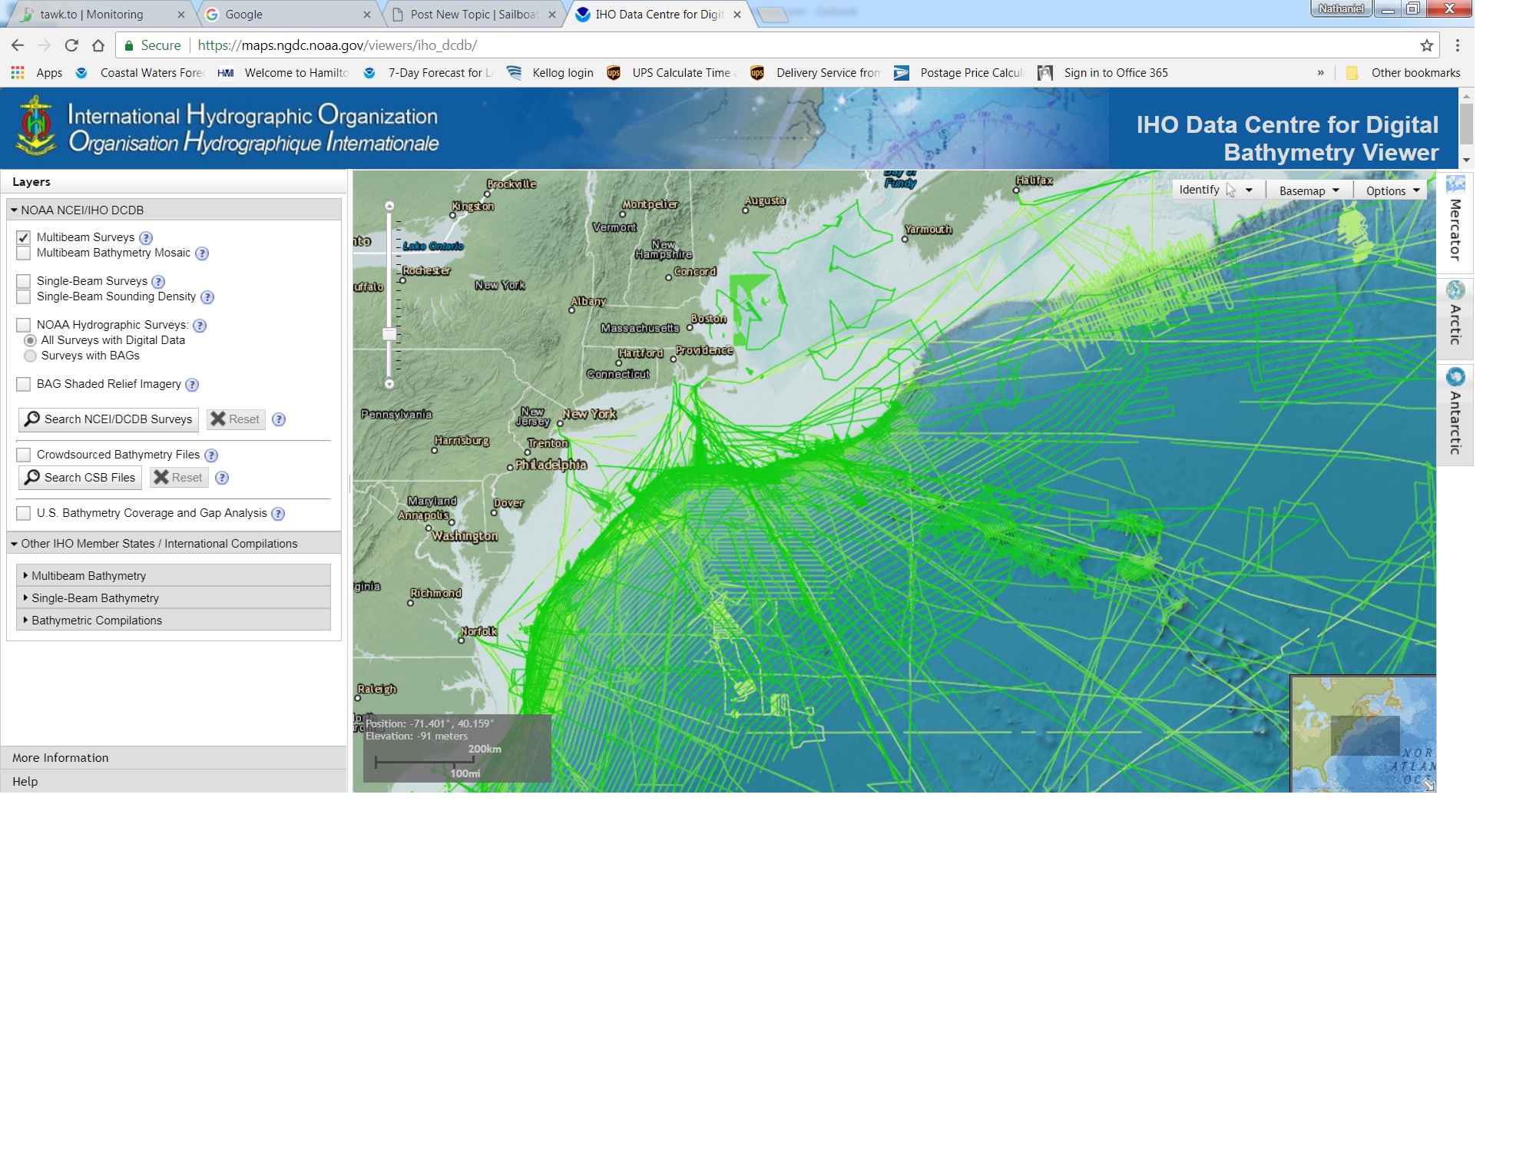This screenshot has width=1536, height=1152.
Task: Open help icon beside Multibeam Surveys
Action: (x=146, y=238)
